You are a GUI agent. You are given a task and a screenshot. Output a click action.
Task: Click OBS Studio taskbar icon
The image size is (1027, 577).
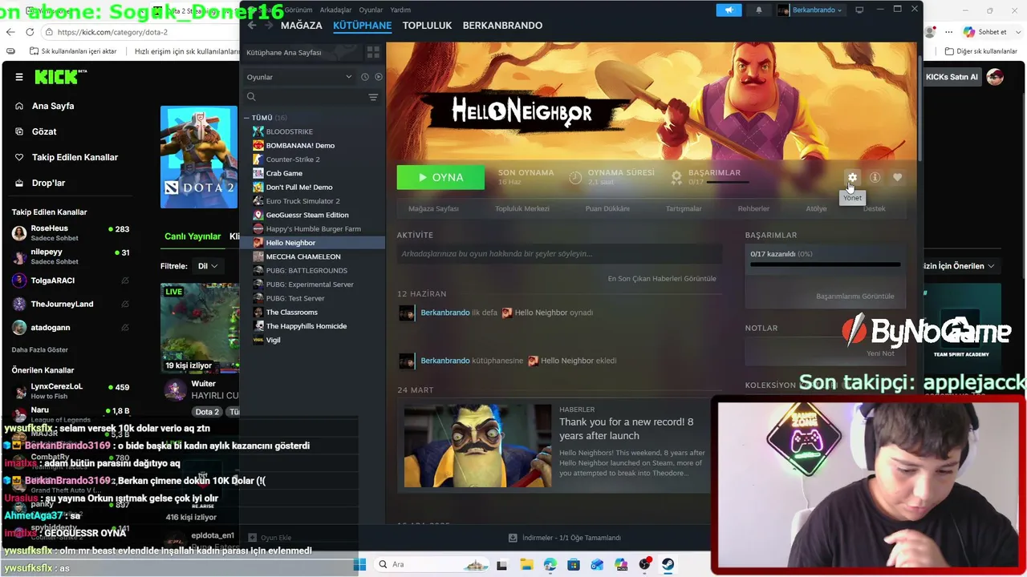click(x=644, y=564)
